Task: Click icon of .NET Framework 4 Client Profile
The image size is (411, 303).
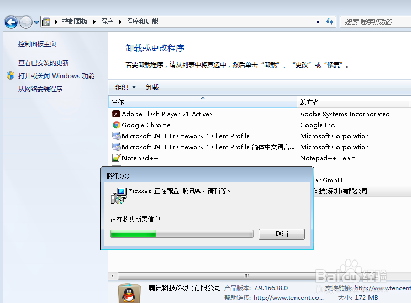Action: 116,136
